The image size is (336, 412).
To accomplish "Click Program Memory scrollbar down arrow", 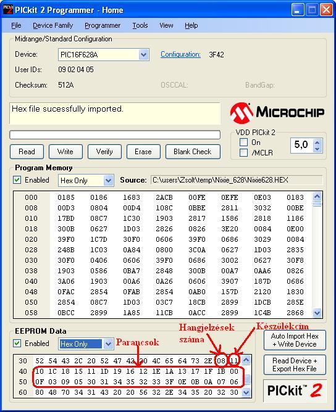I will (317, 313).
